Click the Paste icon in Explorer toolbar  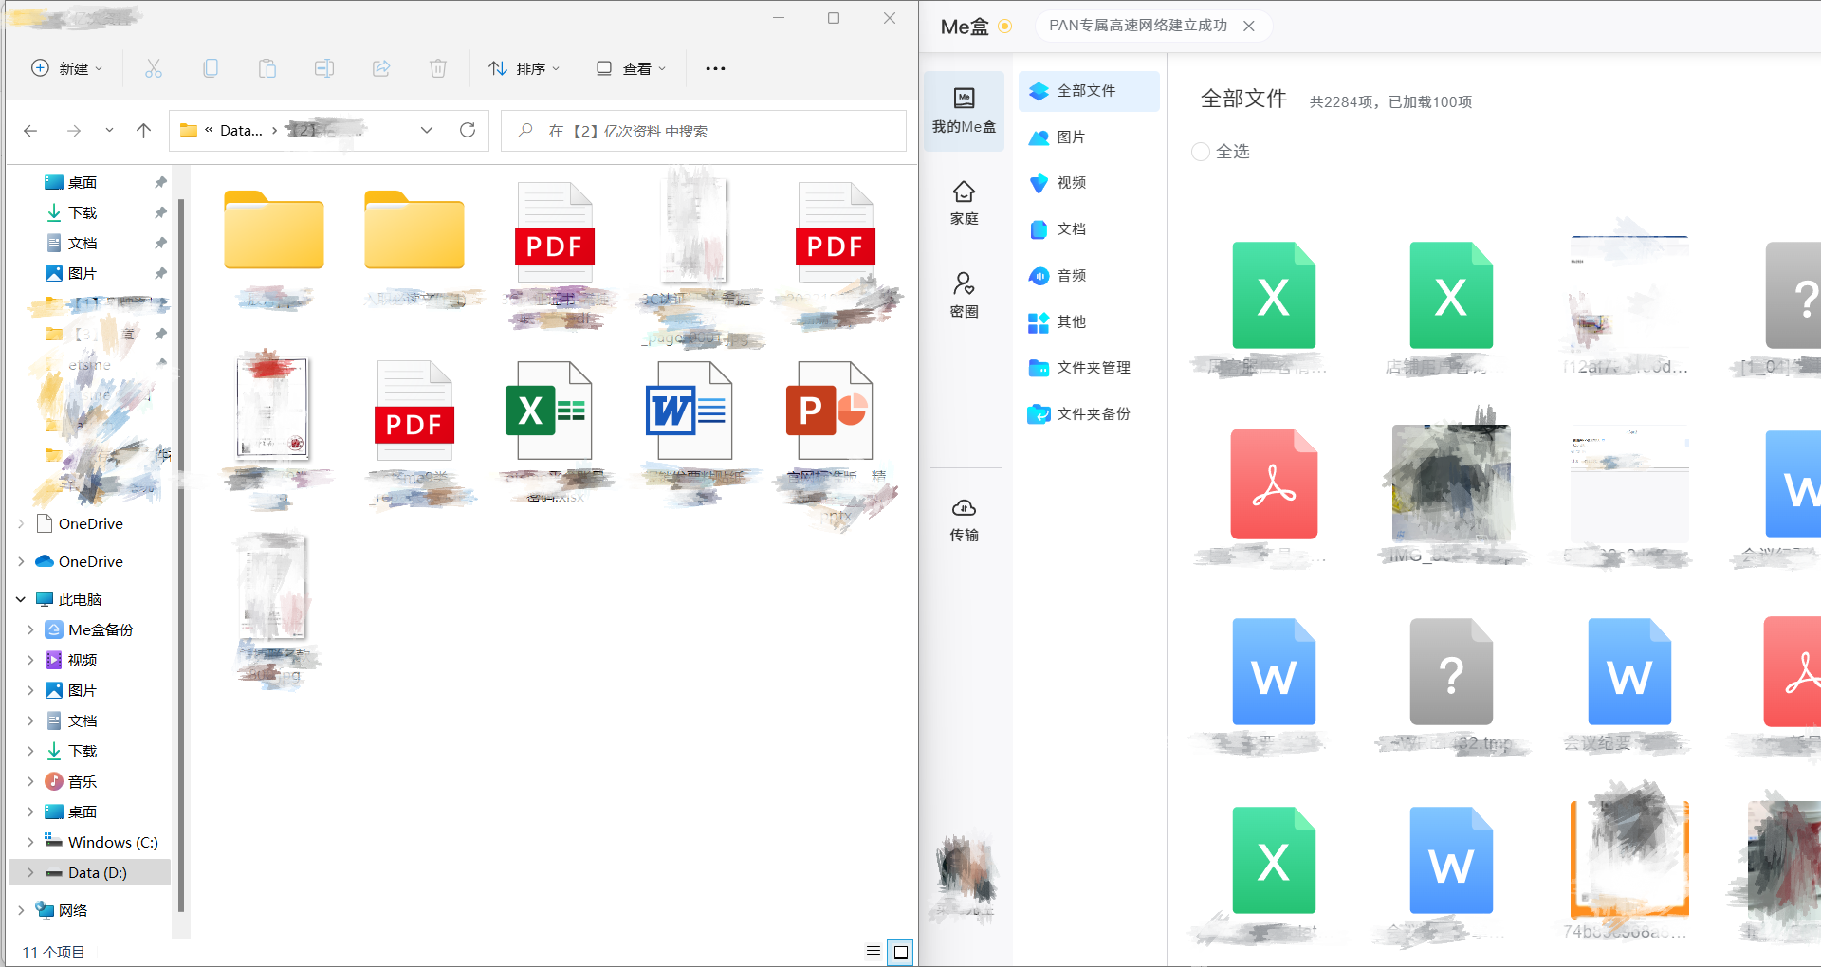coord(267,68)
